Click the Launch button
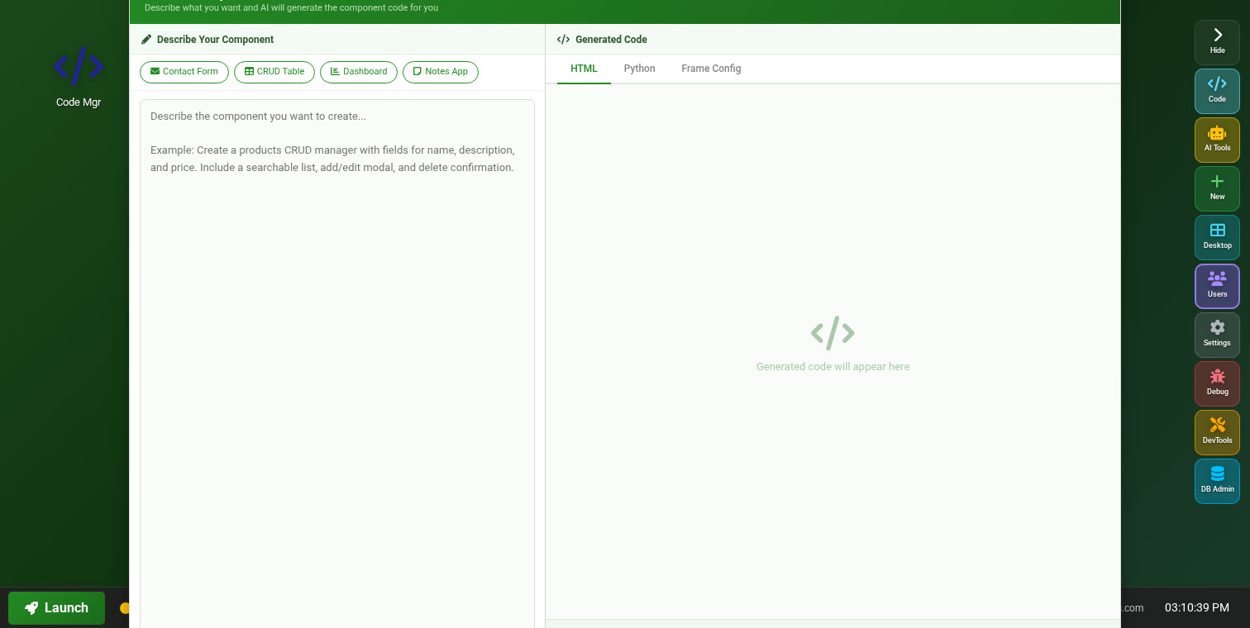Screen dimensions: 1250x628 click(56, 607)
